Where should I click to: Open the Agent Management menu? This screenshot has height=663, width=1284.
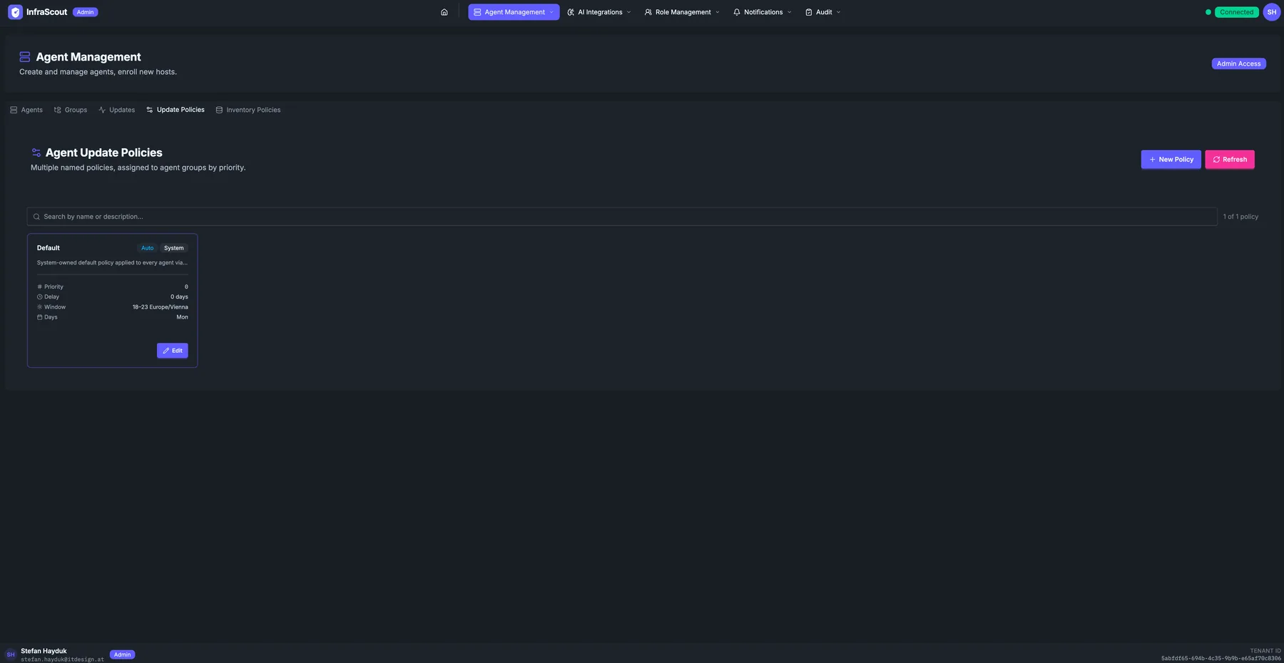point(514,12)
